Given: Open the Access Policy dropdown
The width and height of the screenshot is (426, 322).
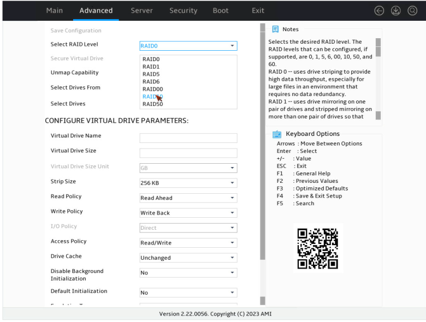Looking at the screenshot, I should tap(188, 243).
